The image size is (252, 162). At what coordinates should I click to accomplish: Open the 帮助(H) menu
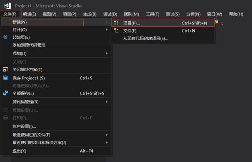click(236, 14)
